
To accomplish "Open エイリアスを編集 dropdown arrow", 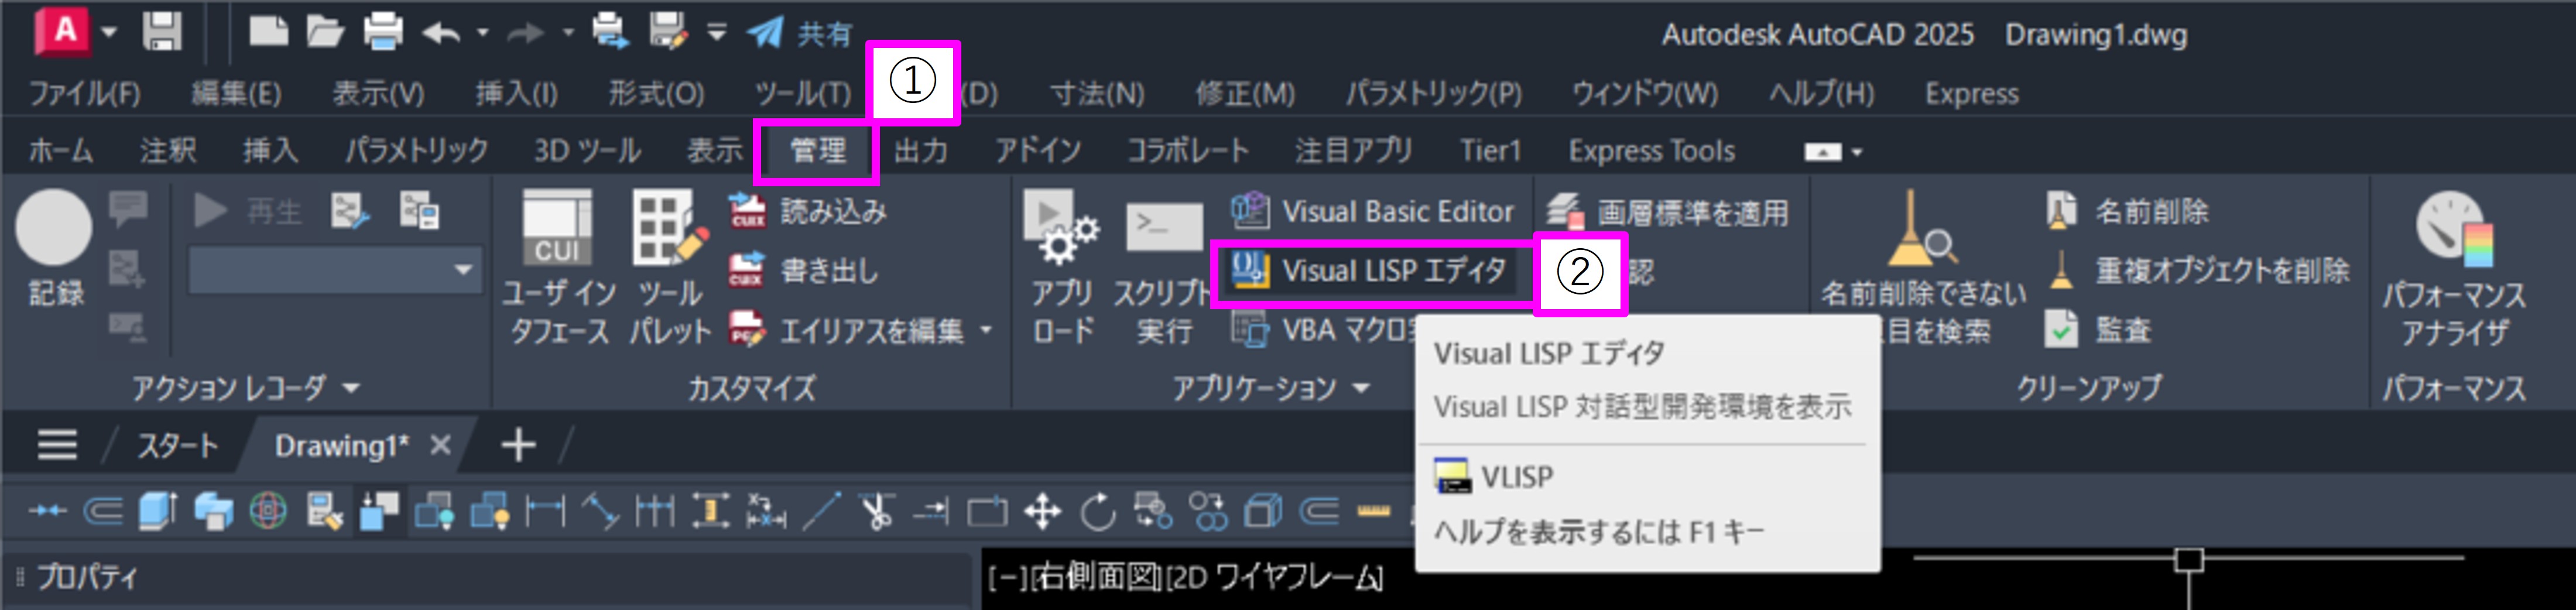I will coord(986,329).
